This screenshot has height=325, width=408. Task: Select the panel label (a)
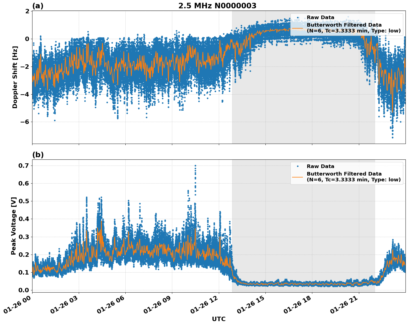[x=38, y=5]
